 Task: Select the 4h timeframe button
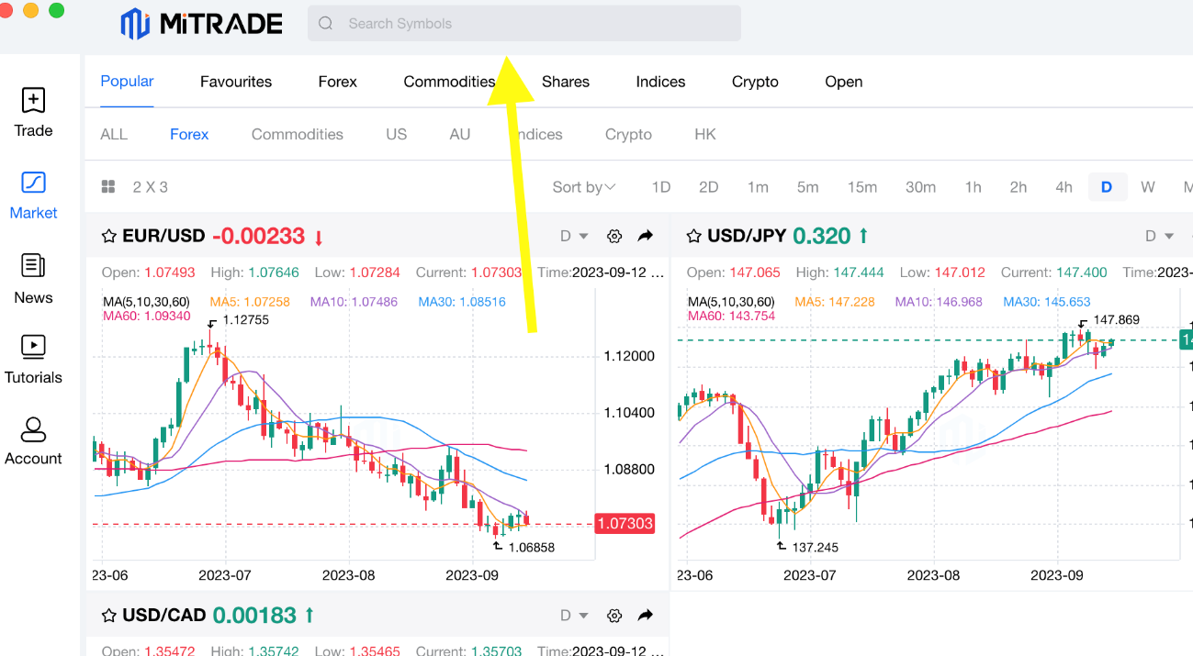(x=1064, y=187)
